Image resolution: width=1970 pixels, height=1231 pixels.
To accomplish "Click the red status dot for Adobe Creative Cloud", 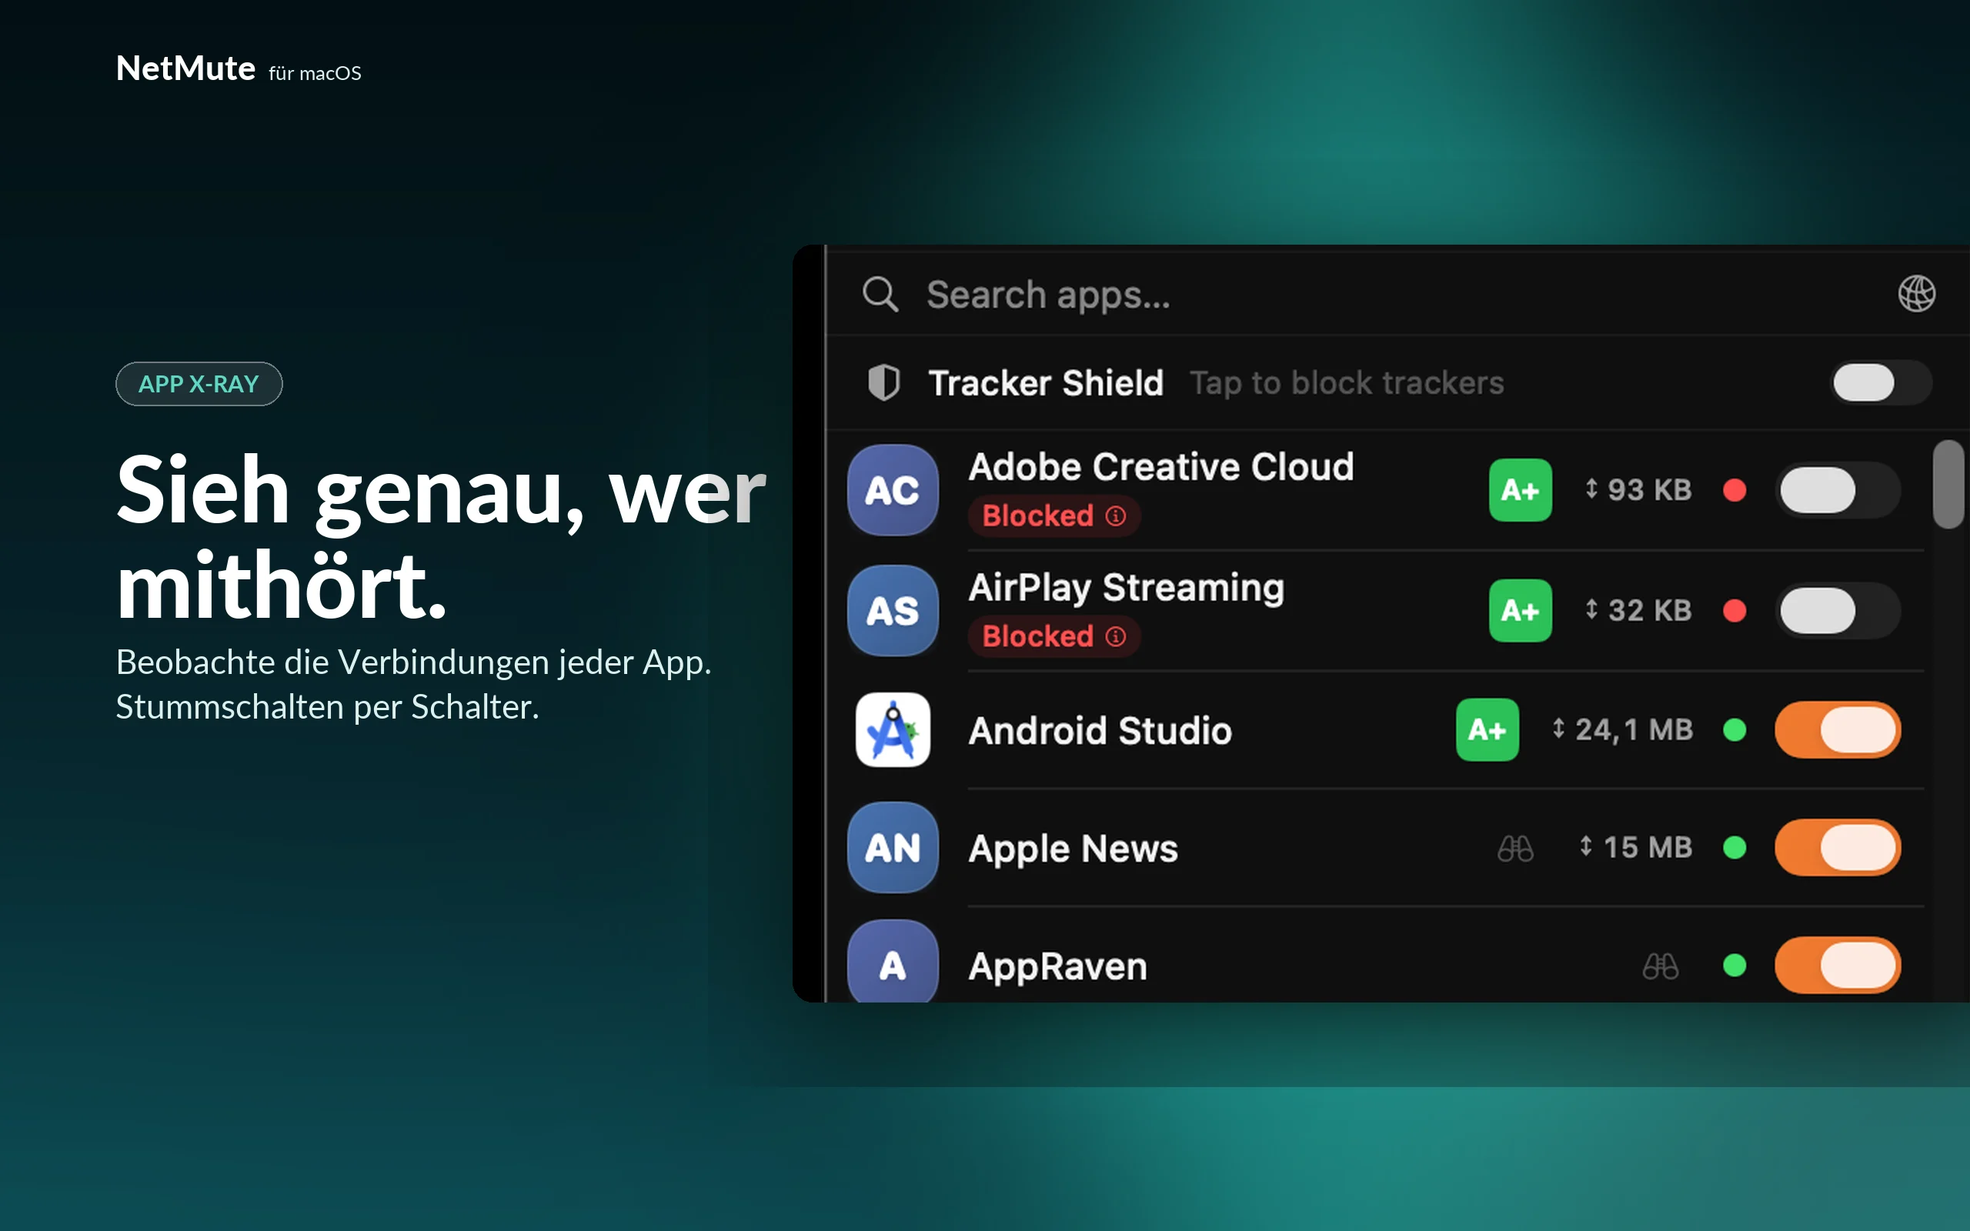I will tap(1735, 490).
